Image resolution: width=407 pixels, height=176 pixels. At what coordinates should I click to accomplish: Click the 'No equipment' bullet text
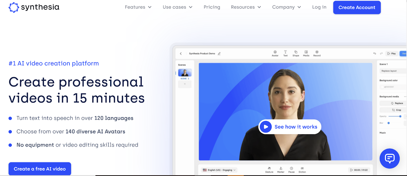tap(35, 145)
